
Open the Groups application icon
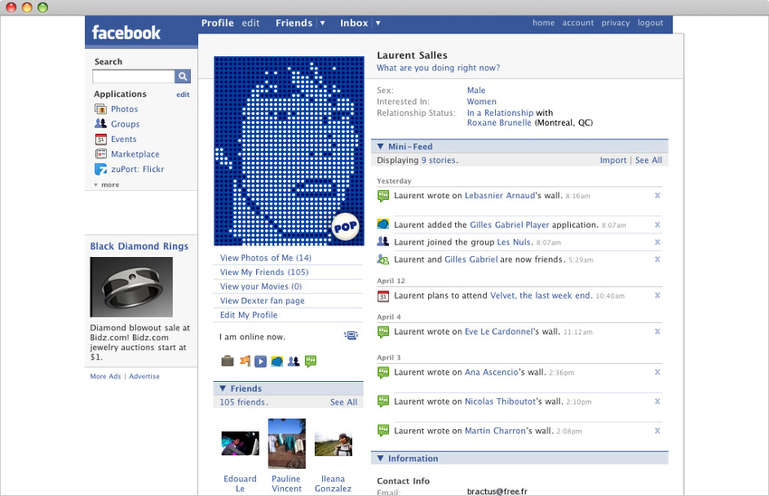100,124
